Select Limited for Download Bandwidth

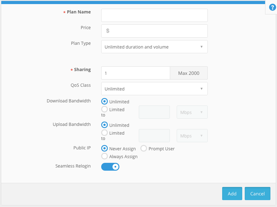coord(105,109)
